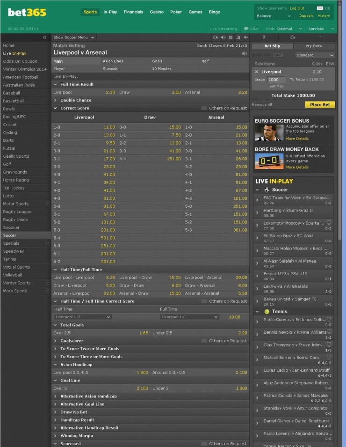Click Bet Max under stake
346x447 pixels.
[276, 86]
